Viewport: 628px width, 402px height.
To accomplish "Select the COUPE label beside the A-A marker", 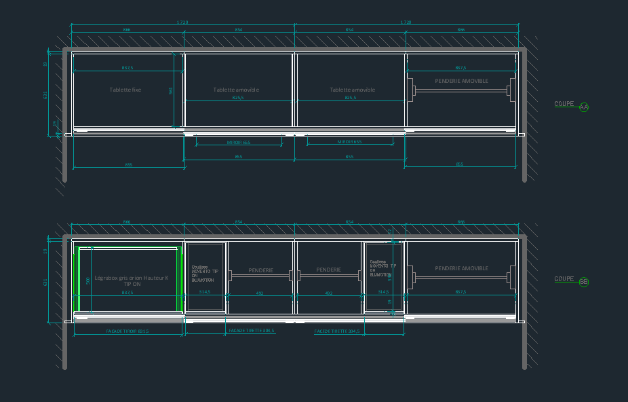I will coord(564,105).
